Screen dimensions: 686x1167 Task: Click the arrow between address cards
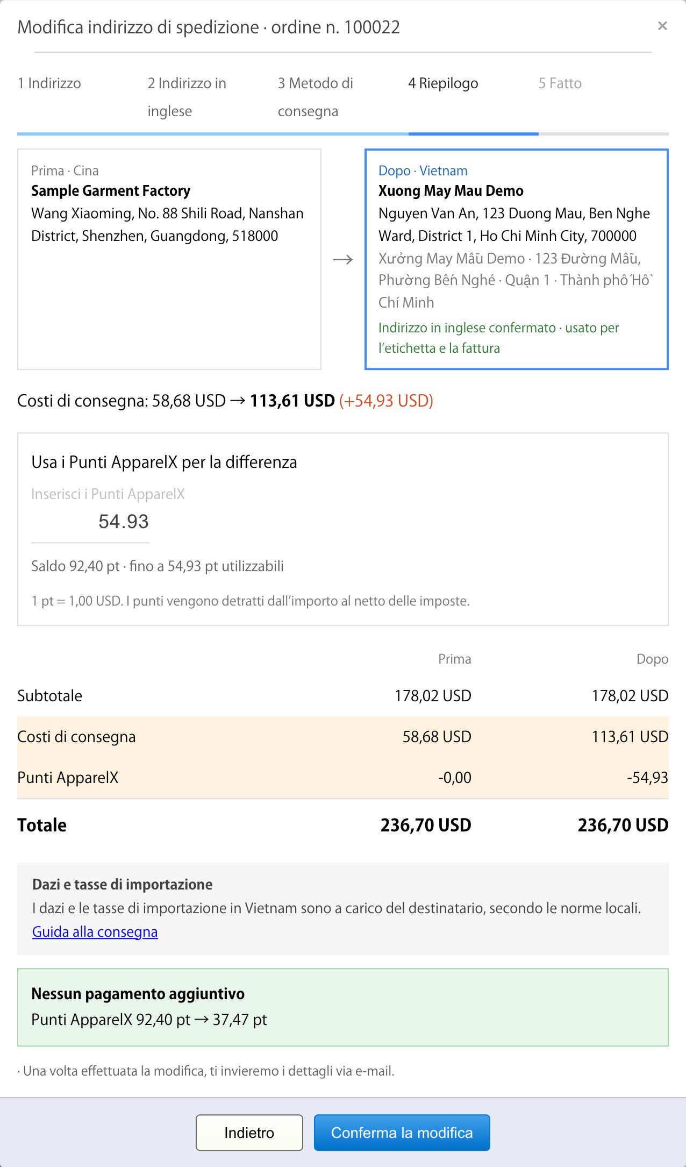click(343, 260)
